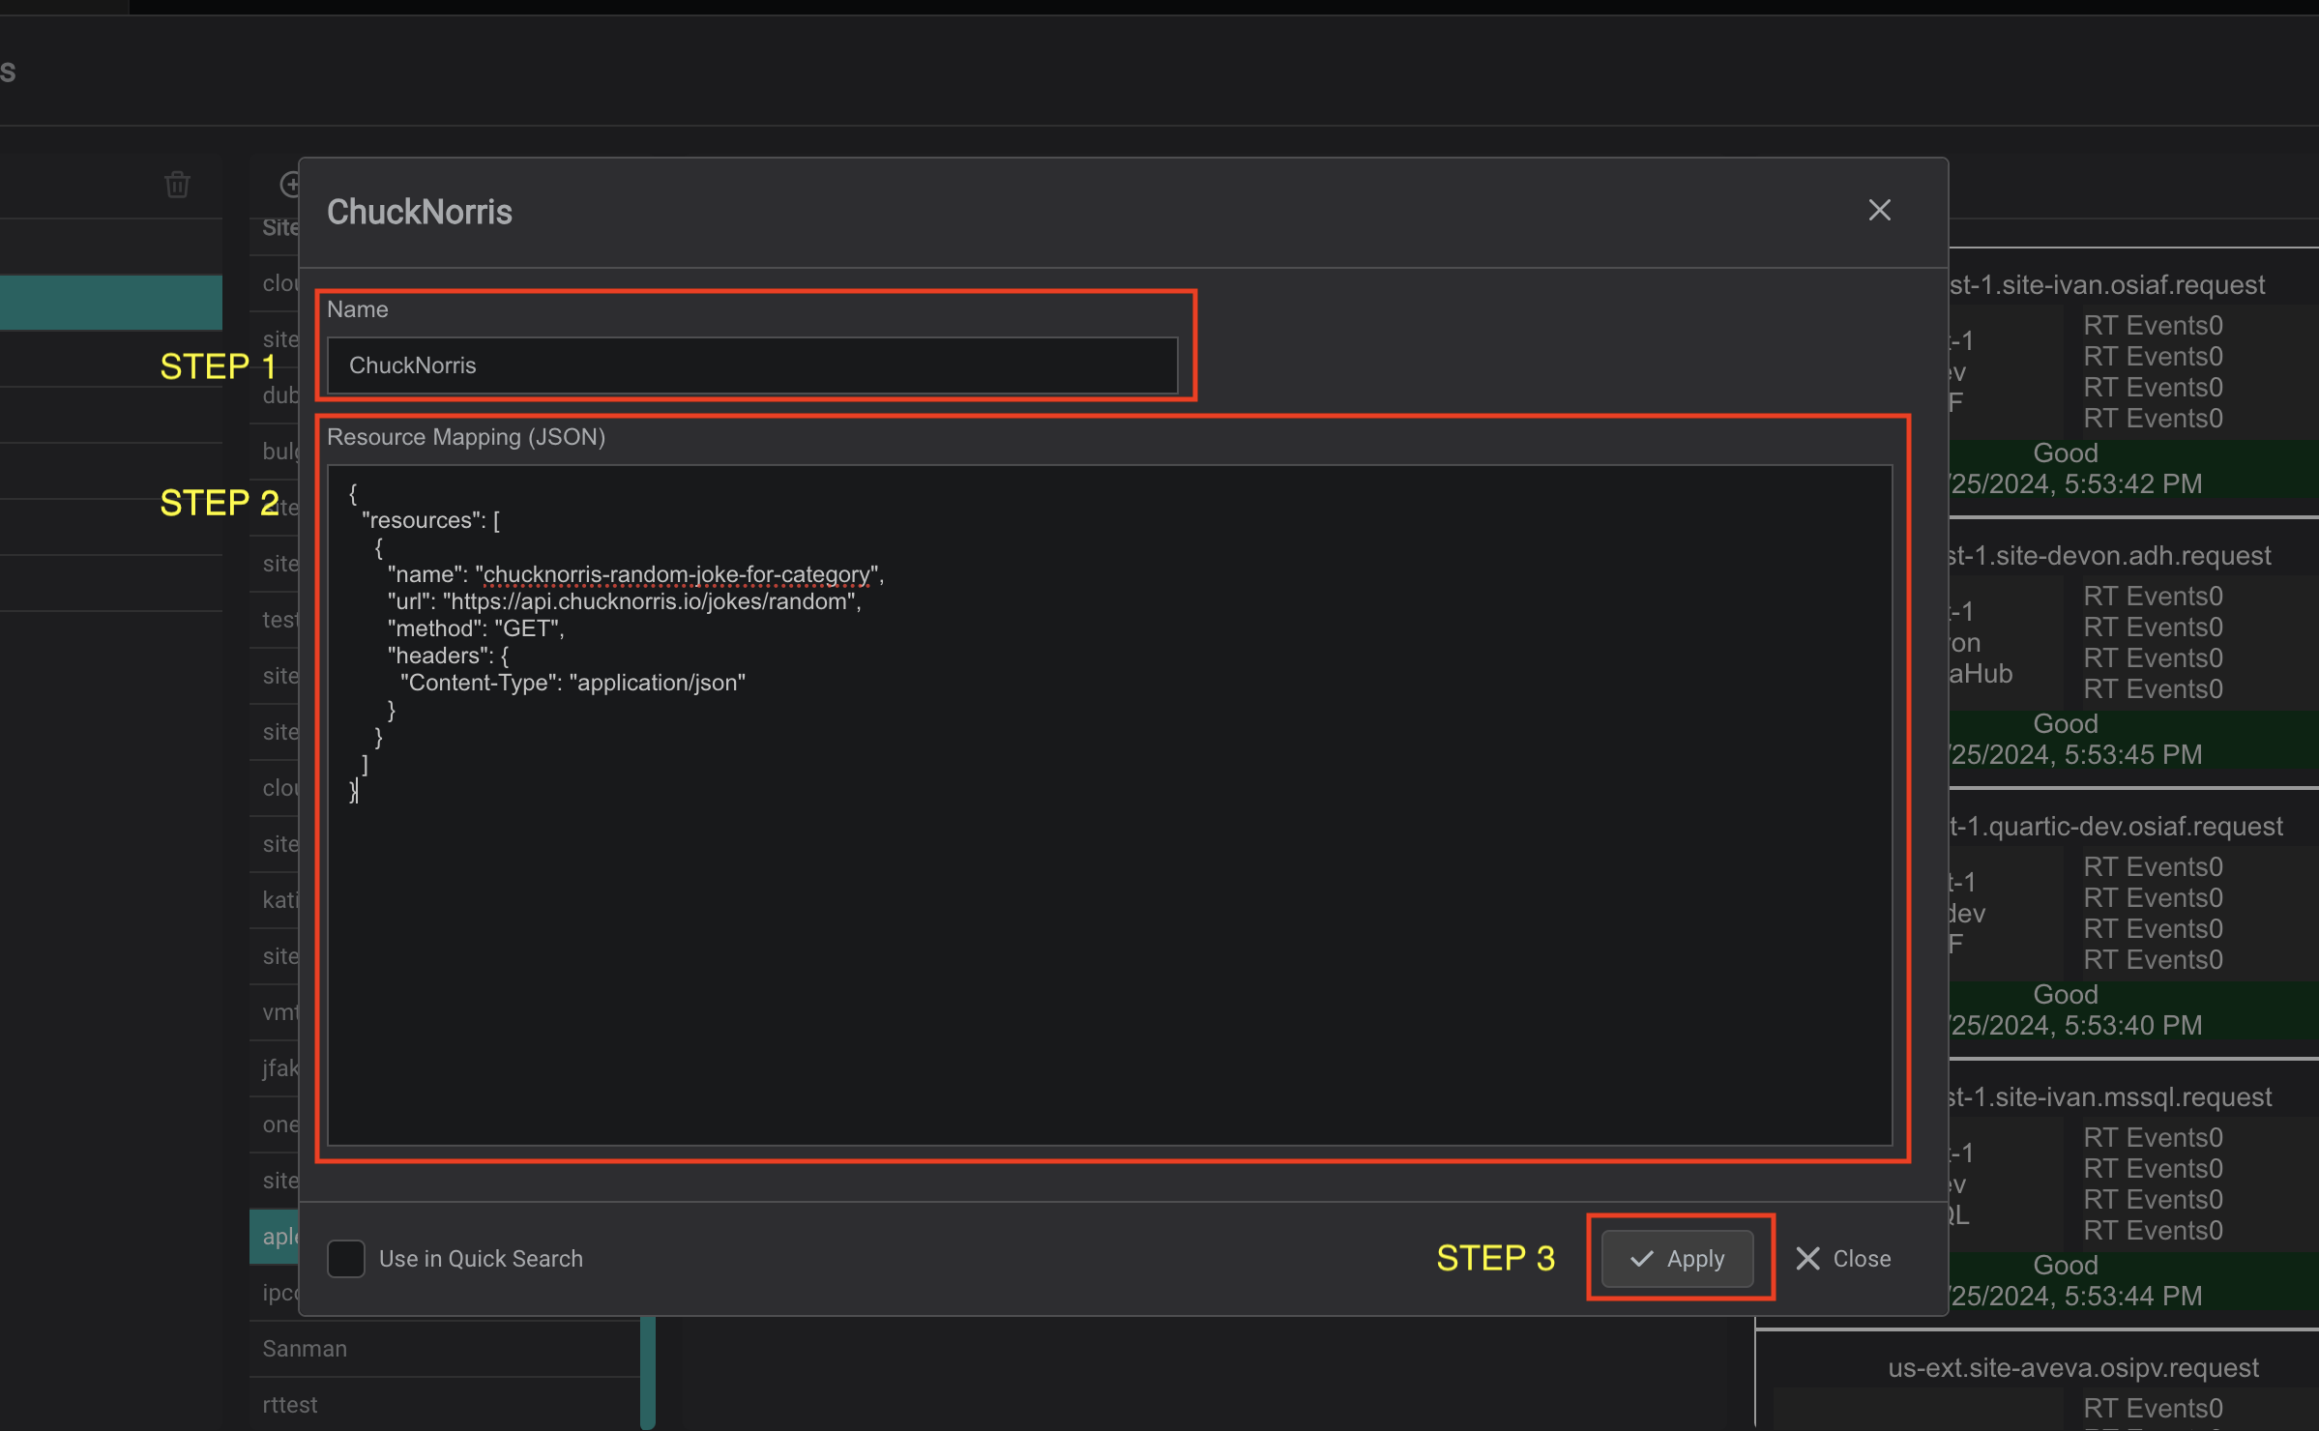Image resolution: width=2319 pixels, height=1431 pixels.
Task: Click the Close button in dialog footer
Action: [x=1843, y=1258]
